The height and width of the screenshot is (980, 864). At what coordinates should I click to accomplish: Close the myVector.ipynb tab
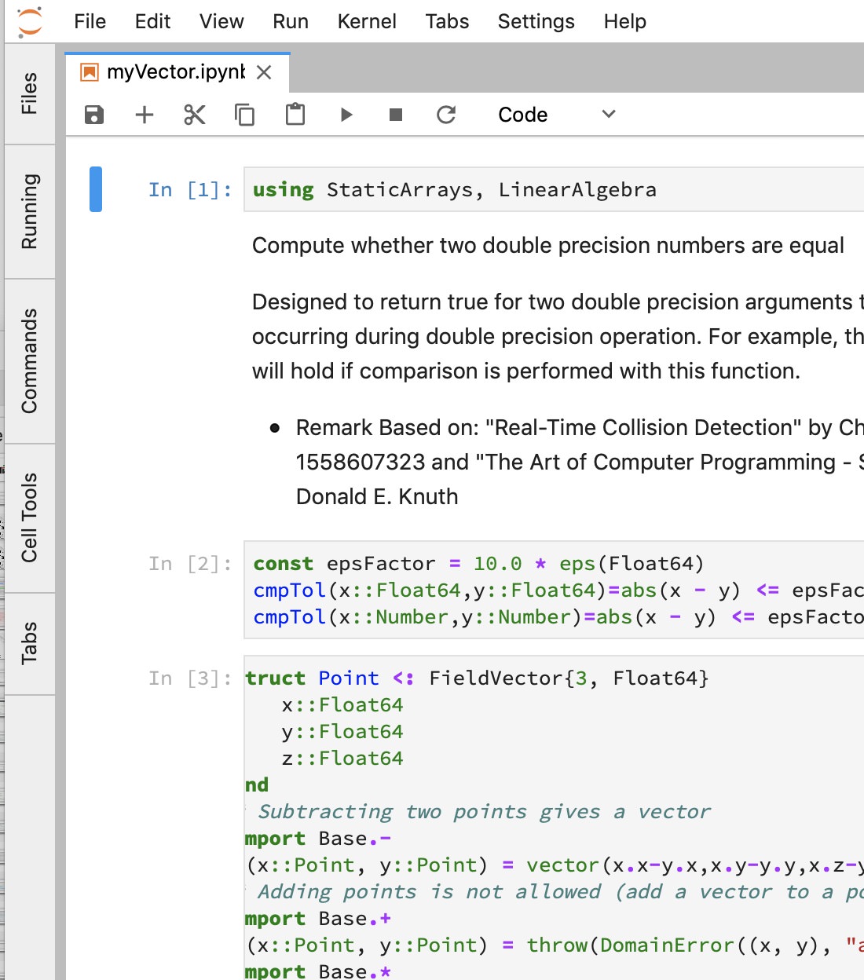click(264, 73)
